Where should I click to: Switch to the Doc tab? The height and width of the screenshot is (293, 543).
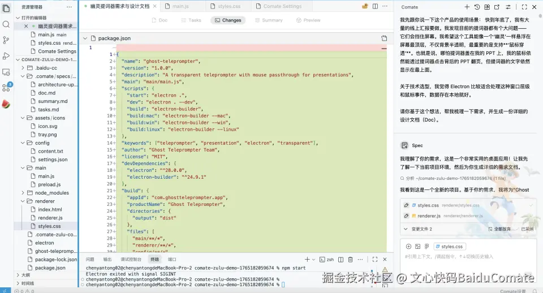[160, 20]
